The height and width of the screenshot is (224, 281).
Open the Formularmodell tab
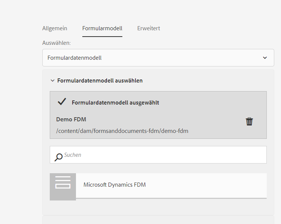tap(102, 28)
